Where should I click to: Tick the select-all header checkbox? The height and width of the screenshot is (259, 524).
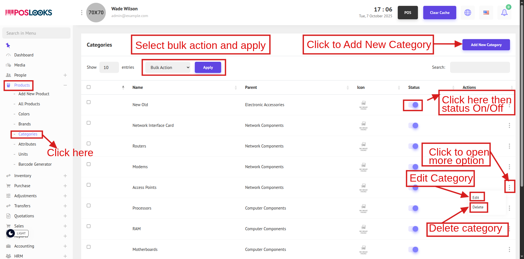pyautogui.click(x=88, y=87)
